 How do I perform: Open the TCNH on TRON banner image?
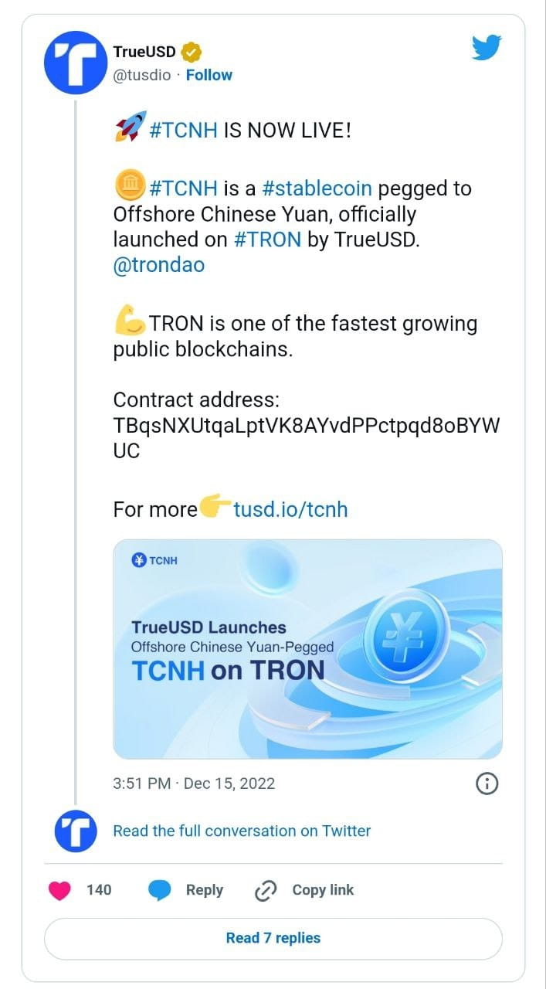click(307, 648)
